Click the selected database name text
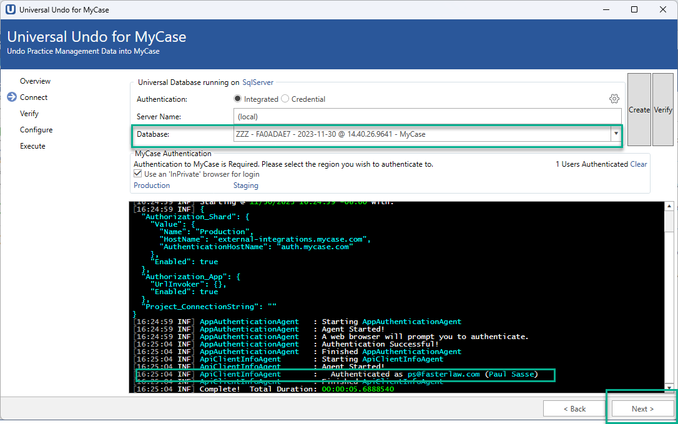 (330, 134)
